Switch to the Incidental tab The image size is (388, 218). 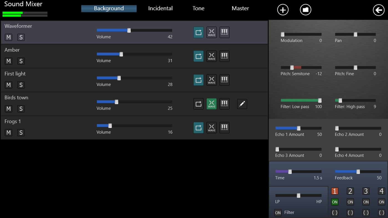160,8
